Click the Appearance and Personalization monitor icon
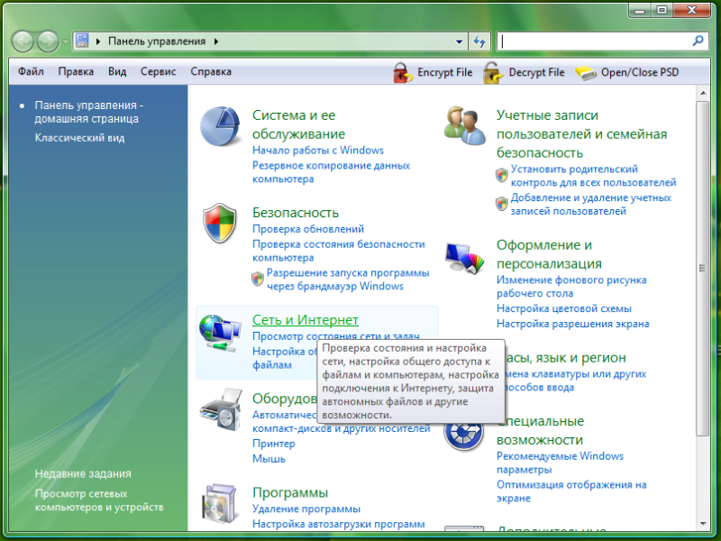 (x=464, y=259)
